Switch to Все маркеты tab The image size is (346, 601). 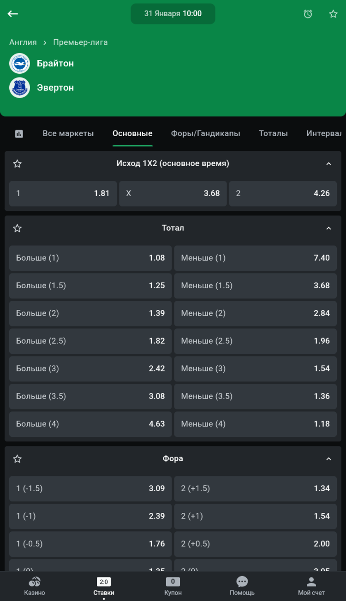[x=68, y=133]
